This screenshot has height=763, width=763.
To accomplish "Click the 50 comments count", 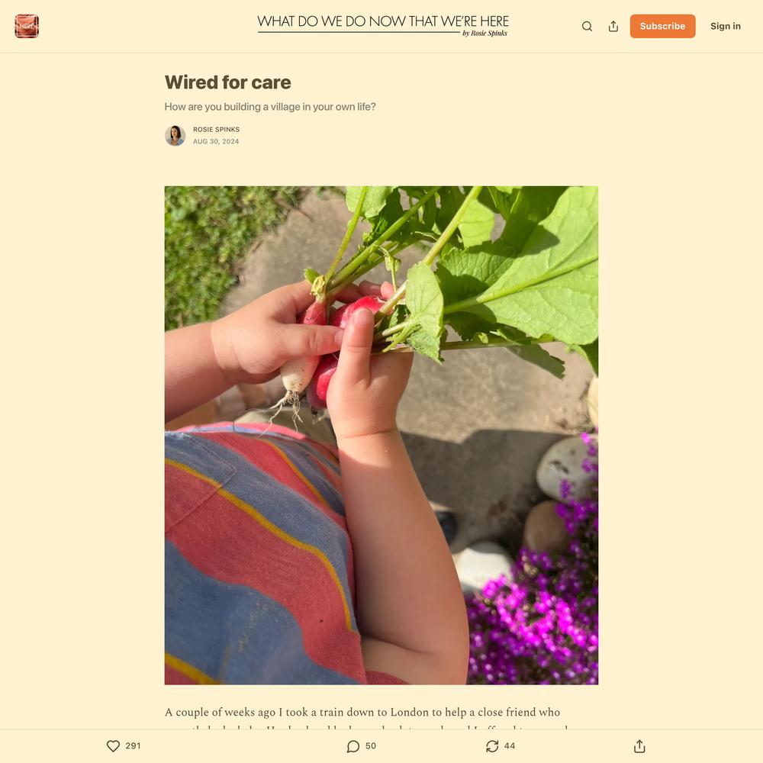I will pos(371,746).
